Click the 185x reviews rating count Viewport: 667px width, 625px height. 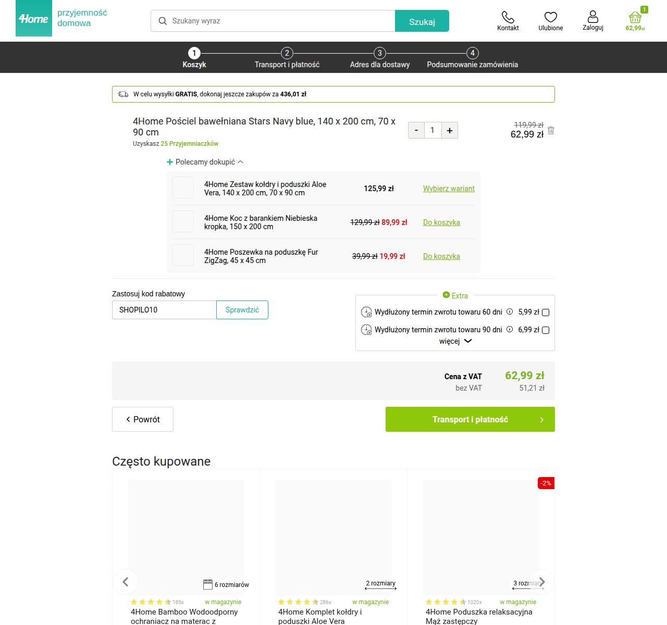coord(178,602)
